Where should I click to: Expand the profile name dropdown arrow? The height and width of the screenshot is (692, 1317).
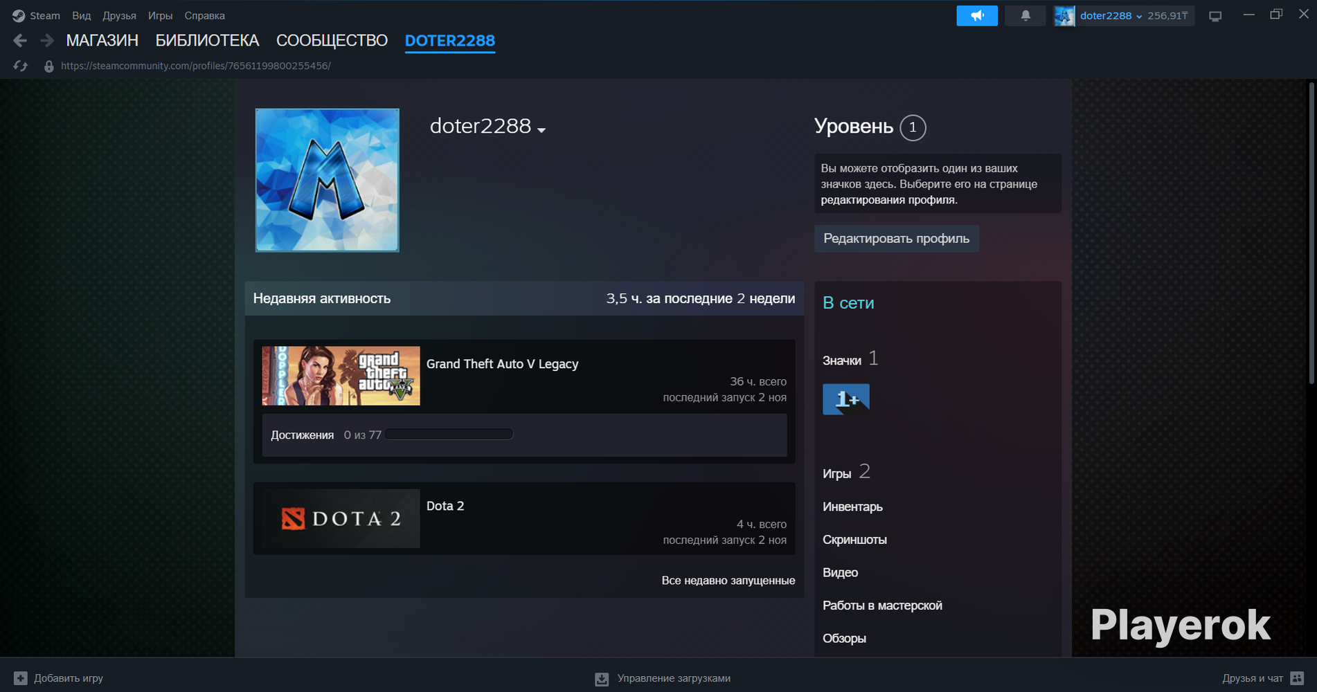tap(541, 130)
